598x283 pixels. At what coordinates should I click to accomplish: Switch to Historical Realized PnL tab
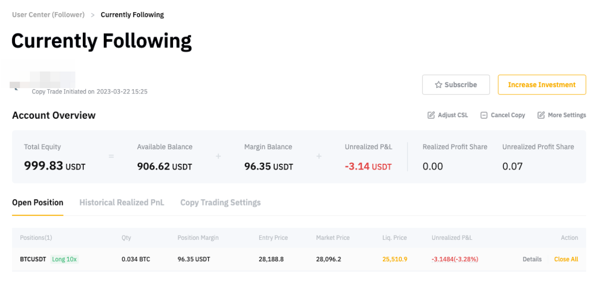tap(122, 203)
